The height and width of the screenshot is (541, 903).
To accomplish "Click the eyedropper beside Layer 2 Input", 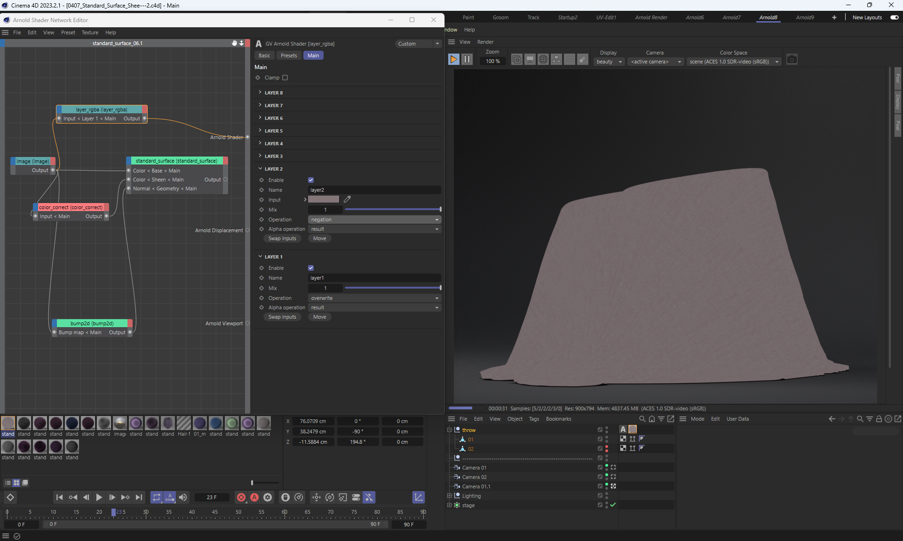I will 347,199.
